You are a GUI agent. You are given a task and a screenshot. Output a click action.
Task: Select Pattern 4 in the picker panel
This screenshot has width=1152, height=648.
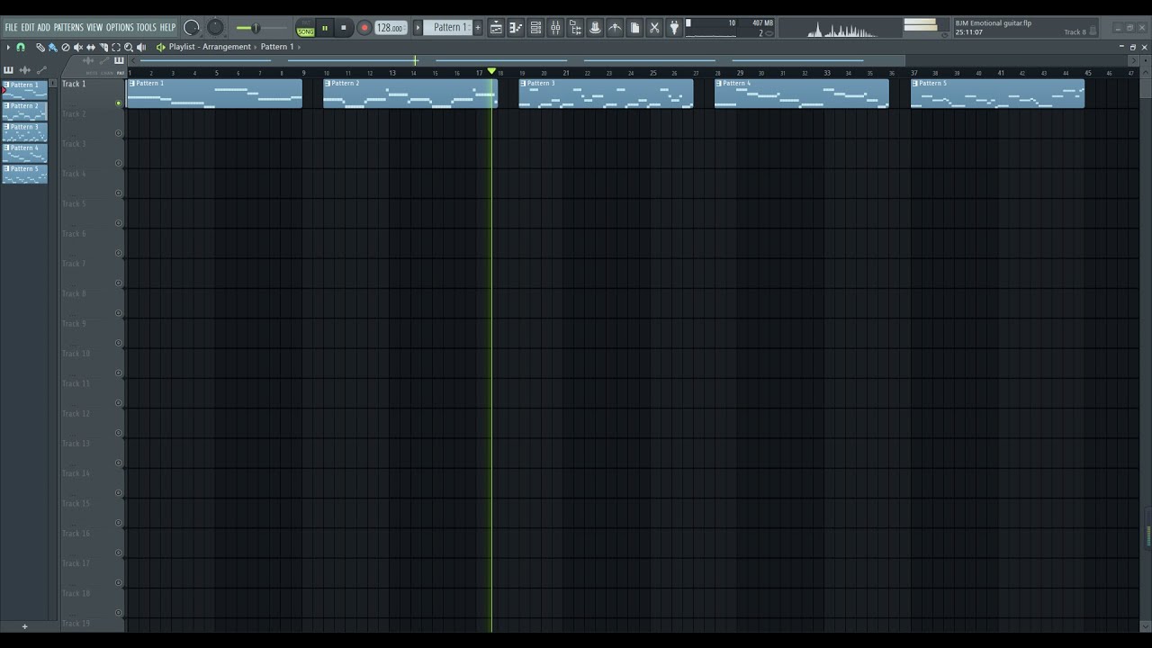click(25, 152)
